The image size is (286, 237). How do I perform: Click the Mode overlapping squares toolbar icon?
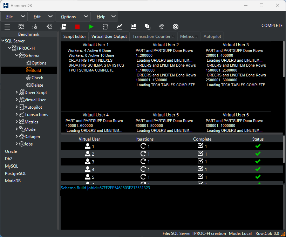click(x=147, y=27)
